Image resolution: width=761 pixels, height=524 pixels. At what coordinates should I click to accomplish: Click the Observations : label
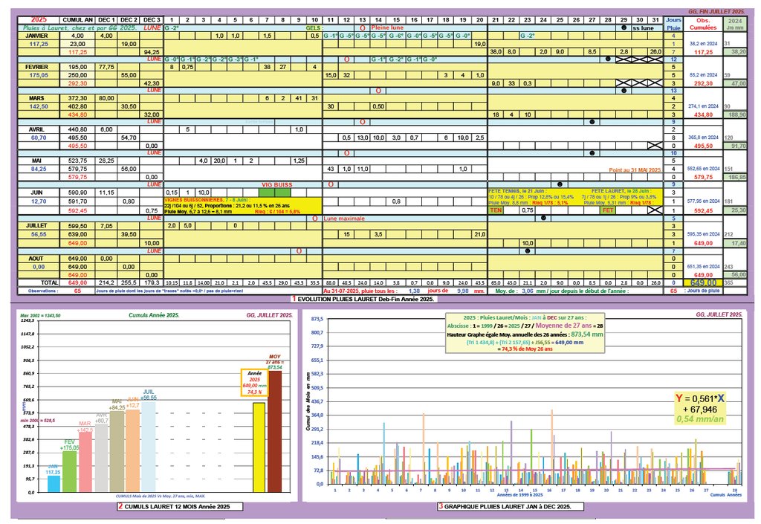point(43,291)
